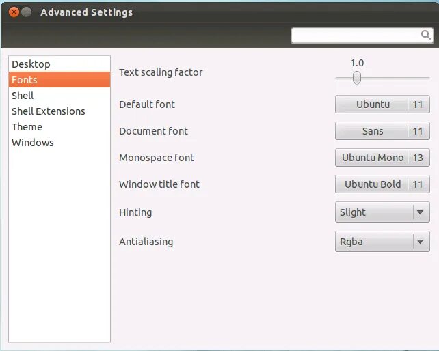Viewport: 439px width, 351px height.
Task: Click the 'Text scaling factor' label
Action: tap(161, 72)
